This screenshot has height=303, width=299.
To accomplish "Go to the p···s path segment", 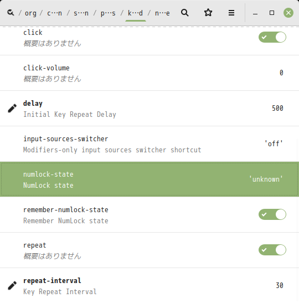I will (108, 13).
